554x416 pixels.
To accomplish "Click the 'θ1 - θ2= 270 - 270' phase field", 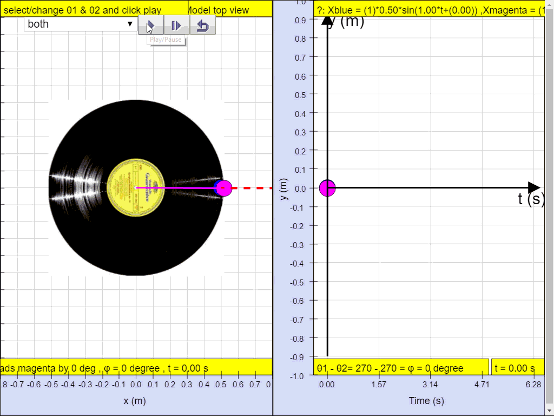I will click(x=401, y=368).
